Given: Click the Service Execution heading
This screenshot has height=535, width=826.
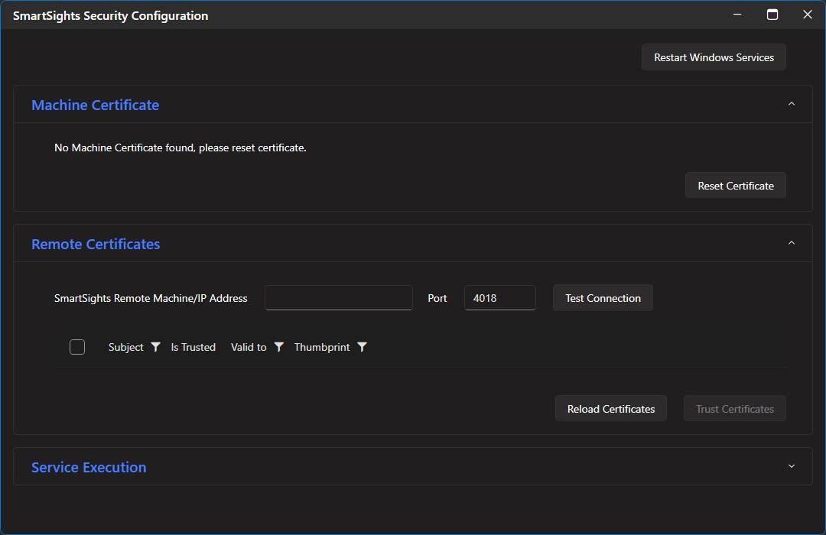Looking at the screenshot, I should [89, 467].
